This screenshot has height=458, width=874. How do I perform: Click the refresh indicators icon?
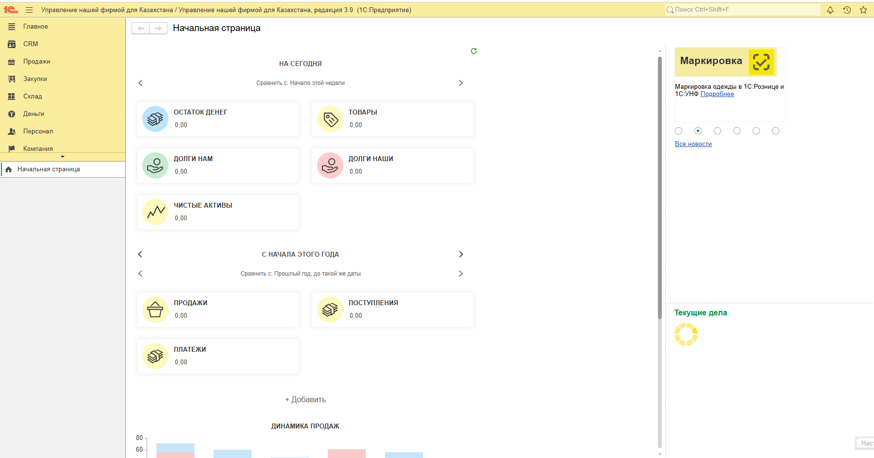(474, 51)
